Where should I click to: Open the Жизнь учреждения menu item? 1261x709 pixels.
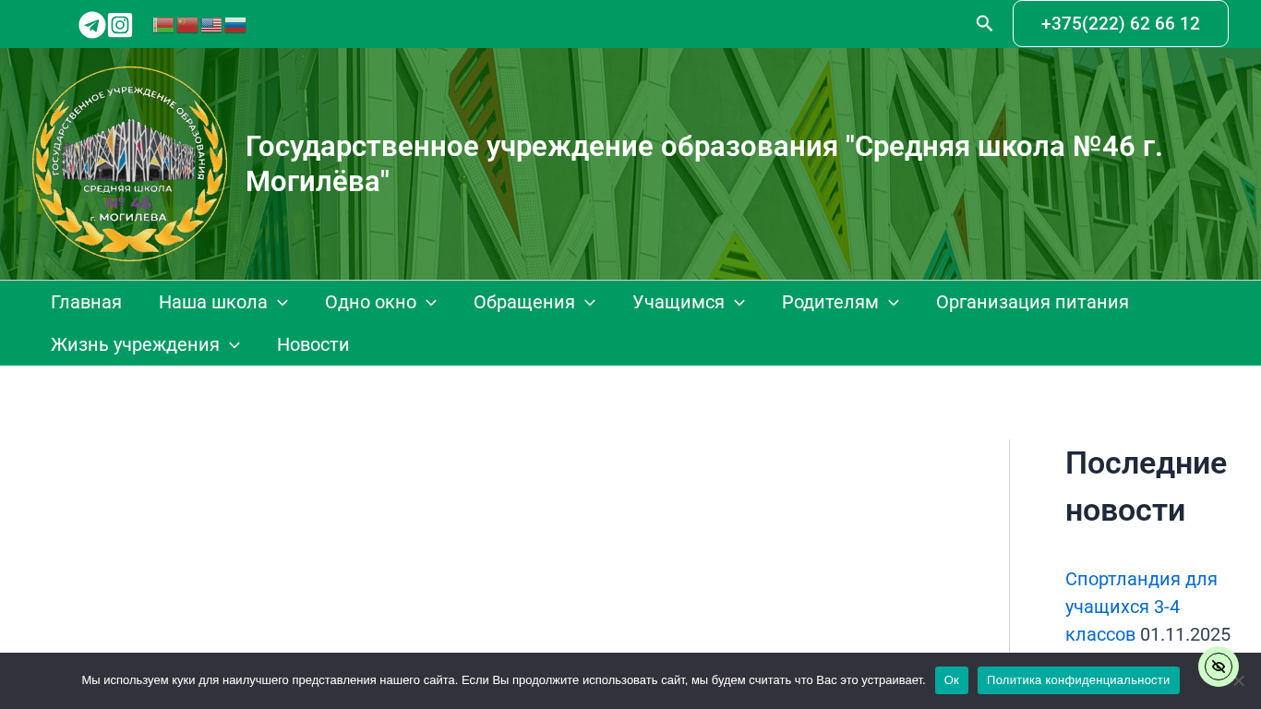[x=135, y=344]
